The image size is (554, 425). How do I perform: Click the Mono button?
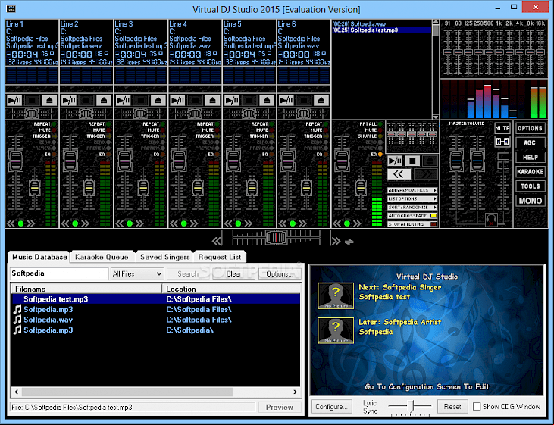tap(530, 201)
